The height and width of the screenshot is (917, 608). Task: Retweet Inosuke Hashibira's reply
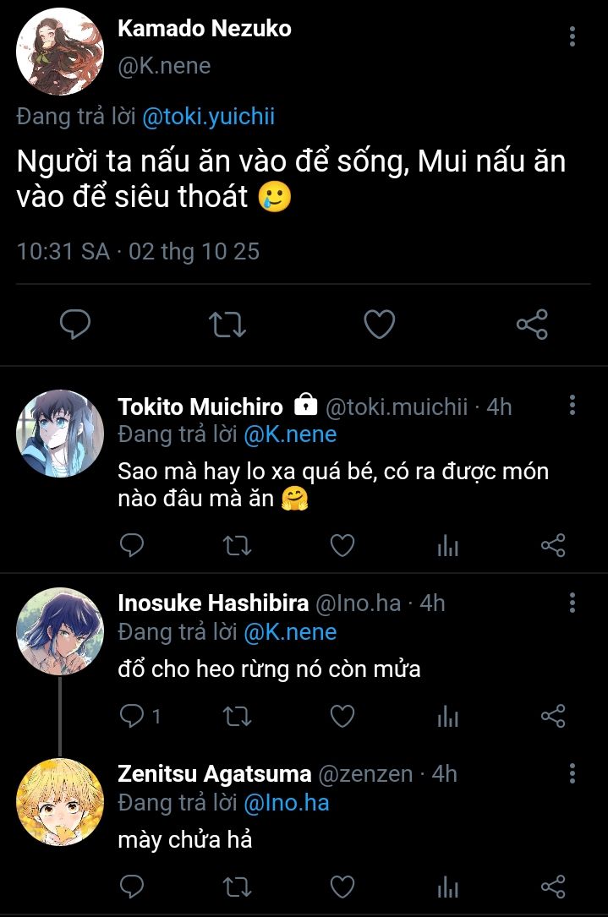coord(236,717)
